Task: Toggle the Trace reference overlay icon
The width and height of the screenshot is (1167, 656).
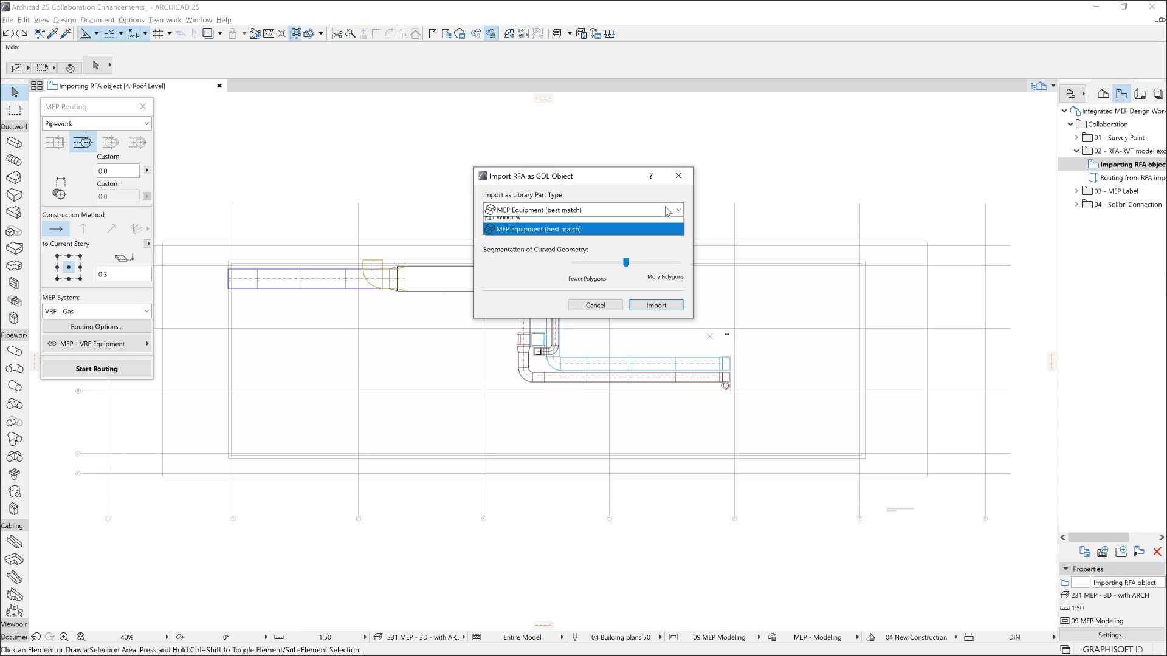Action: (x=208, y=33)
